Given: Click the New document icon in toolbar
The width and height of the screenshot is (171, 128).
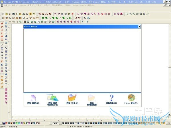Looking at the screenshot, I should tap(3, 14).
